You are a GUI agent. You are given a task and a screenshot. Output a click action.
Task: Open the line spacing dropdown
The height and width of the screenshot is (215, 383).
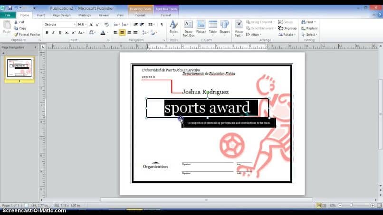[145, 32]
